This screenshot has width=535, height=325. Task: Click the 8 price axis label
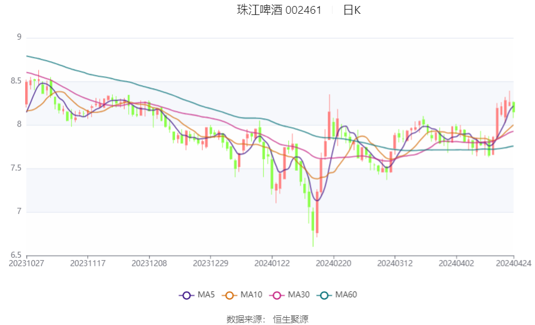19,124
